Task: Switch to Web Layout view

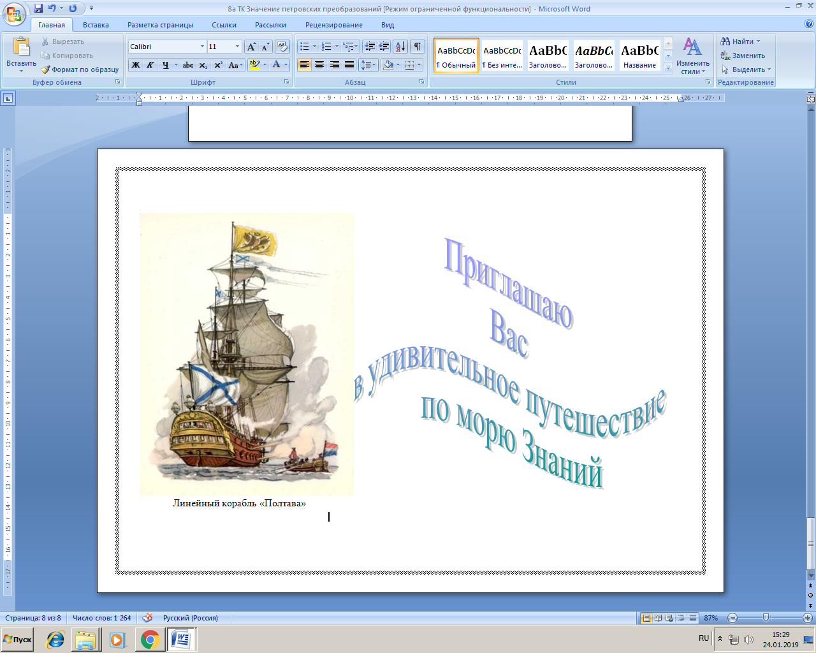Action: [669, 618]
